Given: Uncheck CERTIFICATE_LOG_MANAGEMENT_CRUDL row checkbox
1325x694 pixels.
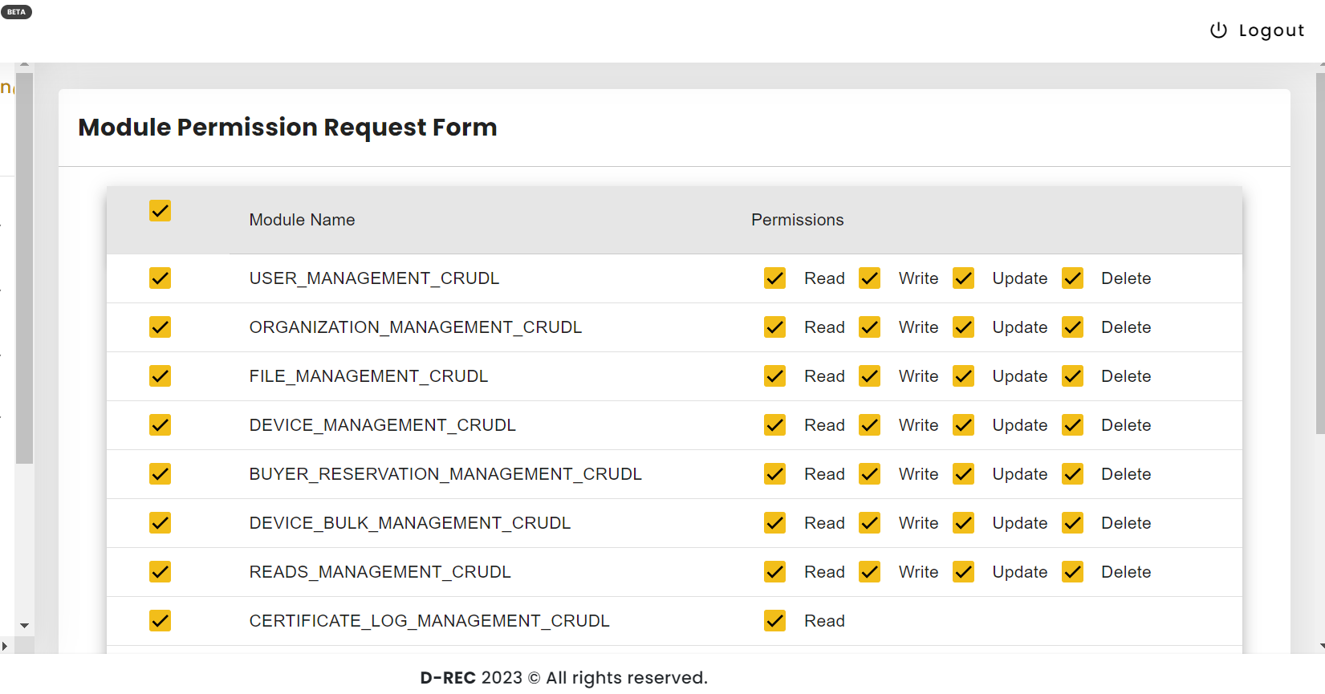Looking at the screenshot, I should [x=160, y=621].
